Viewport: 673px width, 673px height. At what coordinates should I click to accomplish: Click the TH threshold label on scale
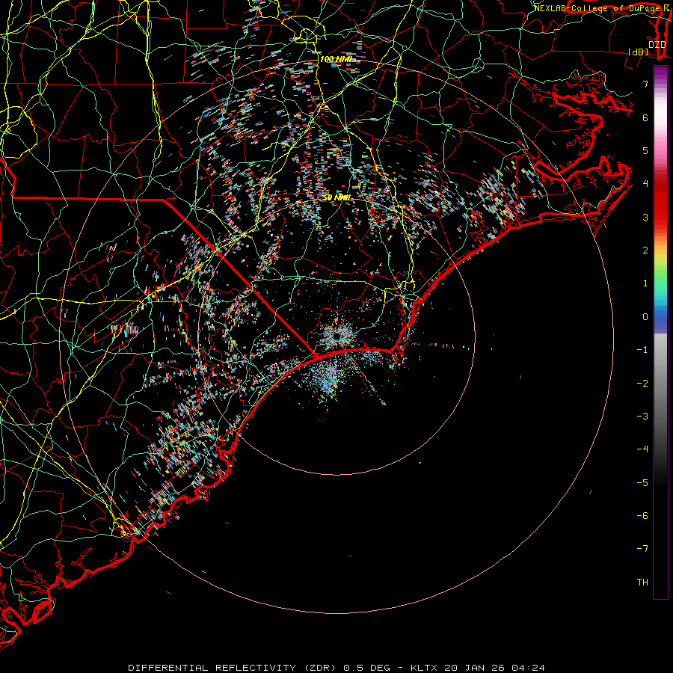coord(642,583)
